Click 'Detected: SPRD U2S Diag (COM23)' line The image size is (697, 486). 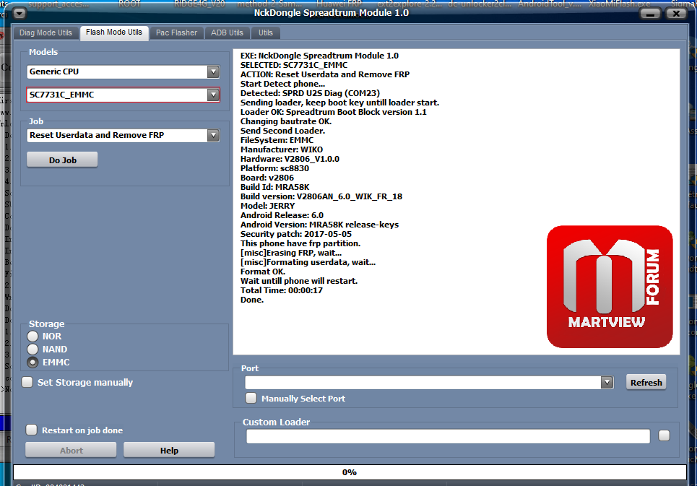click(311, 93)
